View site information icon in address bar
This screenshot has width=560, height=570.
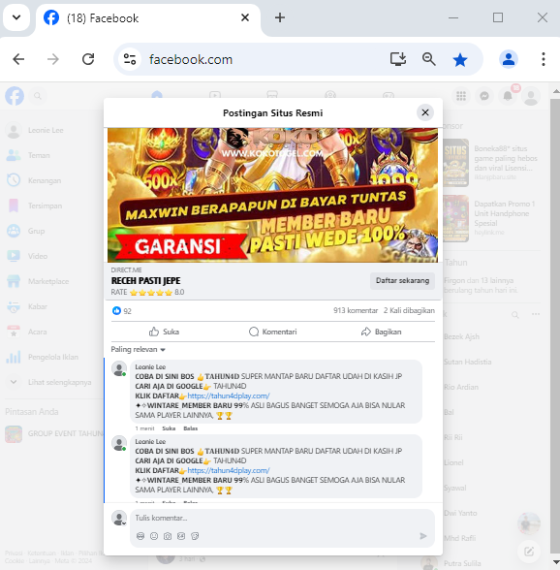point(130,59)
